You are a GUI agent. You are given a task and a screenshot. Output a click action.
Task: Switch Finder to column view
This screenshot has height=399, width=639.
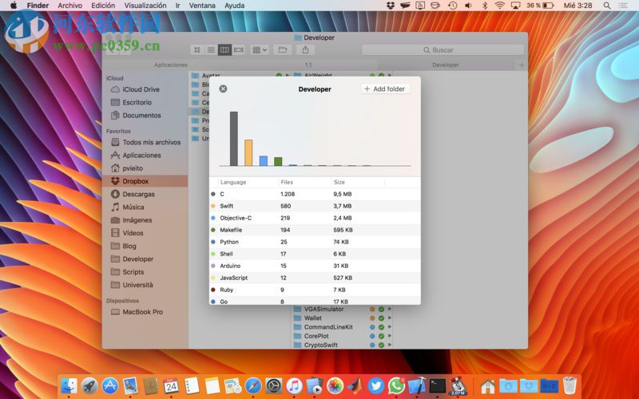(x=224, y=49)
